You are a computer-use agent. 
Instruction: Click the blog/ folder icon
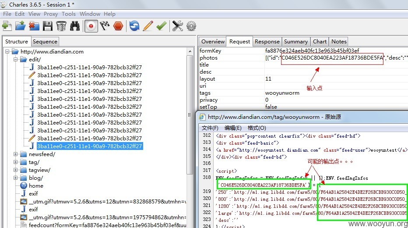[24, 178]
